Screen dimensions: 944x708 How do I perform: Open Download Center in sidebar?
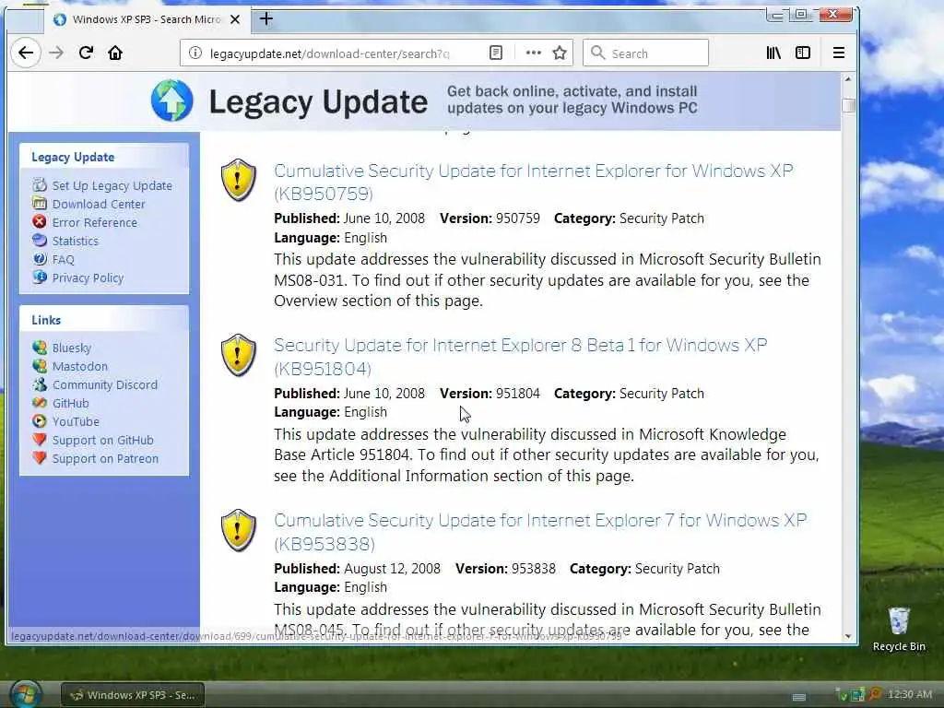[99, 204]
